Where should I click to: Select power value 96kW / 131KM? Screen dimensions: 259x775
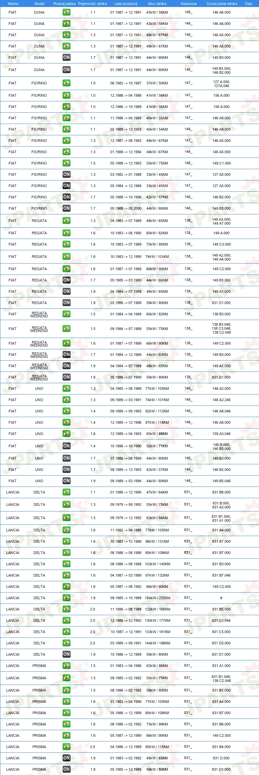157,541
